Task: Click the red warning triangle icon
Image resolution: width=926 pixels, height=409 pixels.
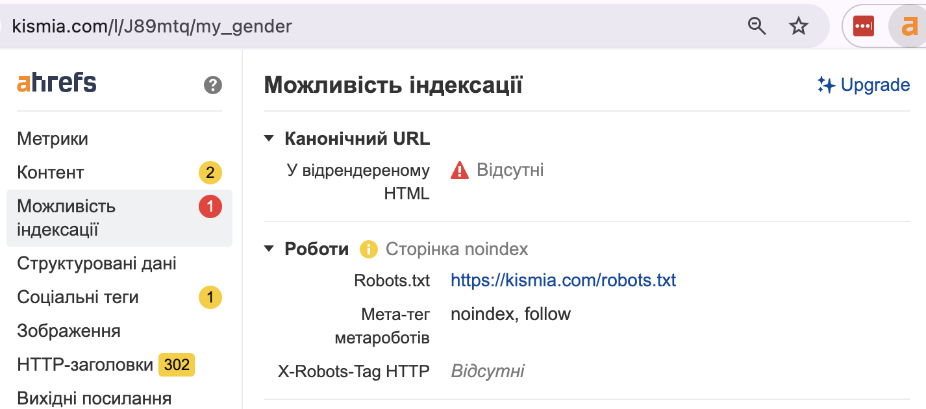Action: pyautogui.click(x=460, y=171)
